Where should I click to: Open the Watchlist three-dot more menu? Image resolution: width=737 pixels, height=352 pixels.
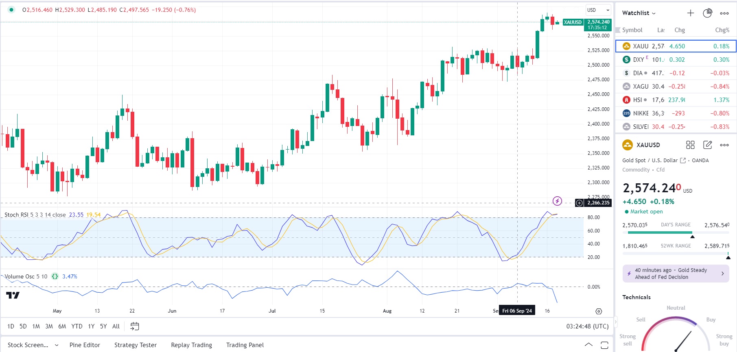724,13
